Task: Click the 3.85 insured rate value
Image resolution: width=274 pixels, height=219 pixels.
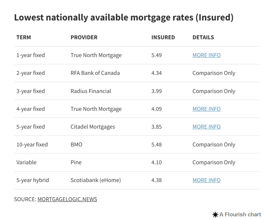Action: (156, 127)
